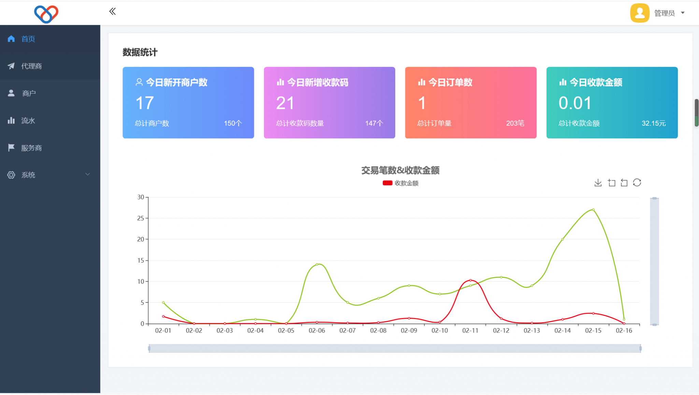Reset zoom with the zoom-restore icon
The height and width of the screenshot is (395, 699).
(624, 183)
